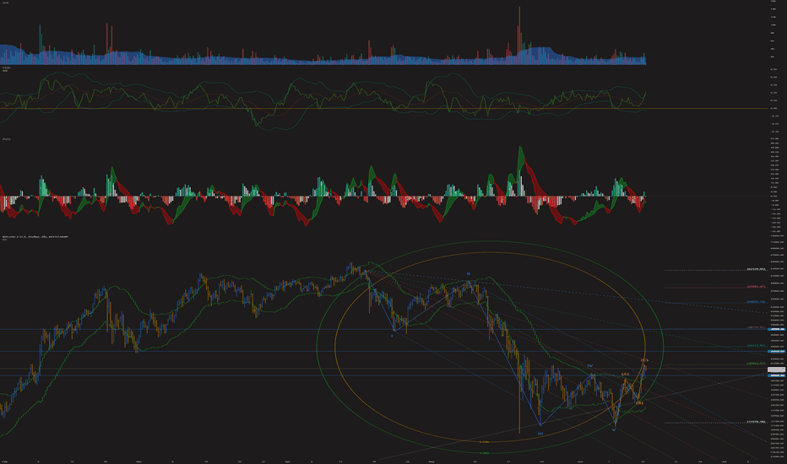Click the green dotted level price label
Image resolution: width=787 pixels, height=464 pixels.
coord(756,363)
